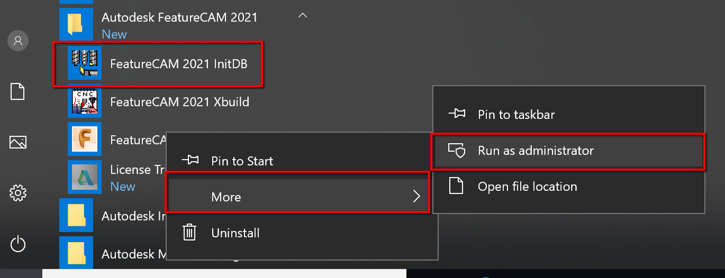Viewport: 725px width, 278px height.
Task: Click the FeatureCAM 2021 InitDB icon
Action: click(x=85, y=63)
